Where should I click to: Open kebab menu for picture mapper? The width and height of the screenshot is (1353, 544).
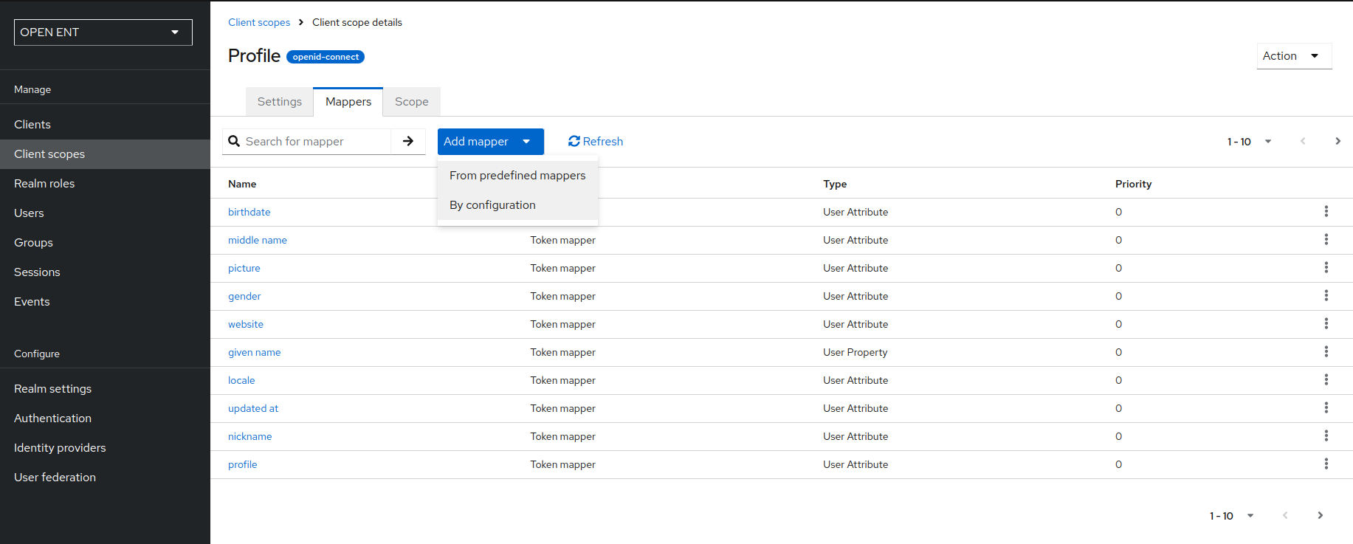point(1326,268)
